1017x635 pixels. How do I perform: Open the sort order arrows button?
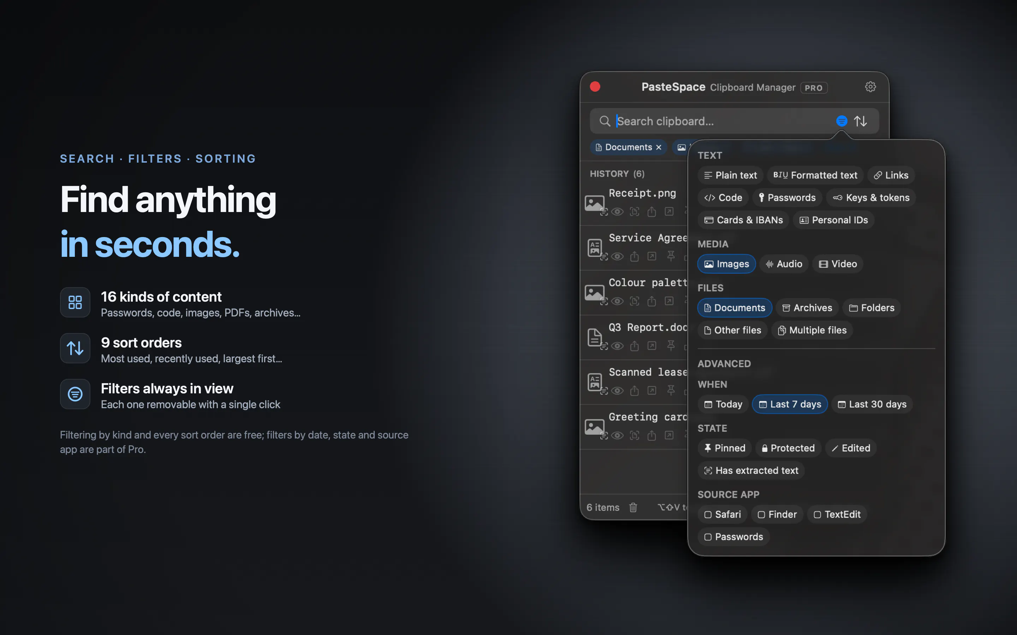point(860,121)
